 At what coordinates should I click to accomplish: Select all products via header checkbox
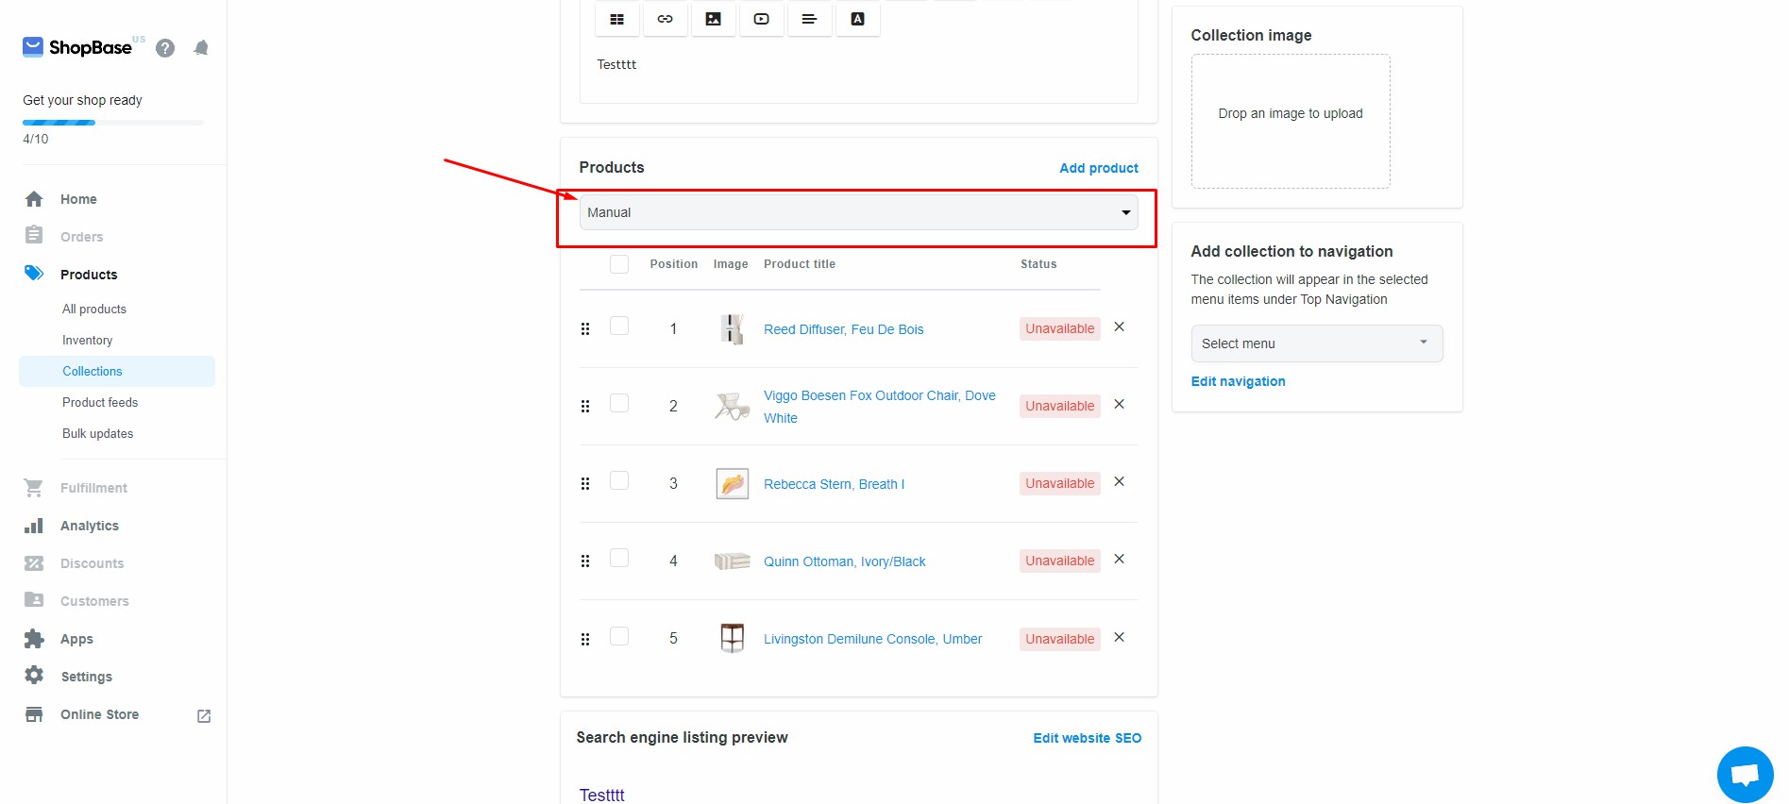pyautogui.click(x=619, y=264)
